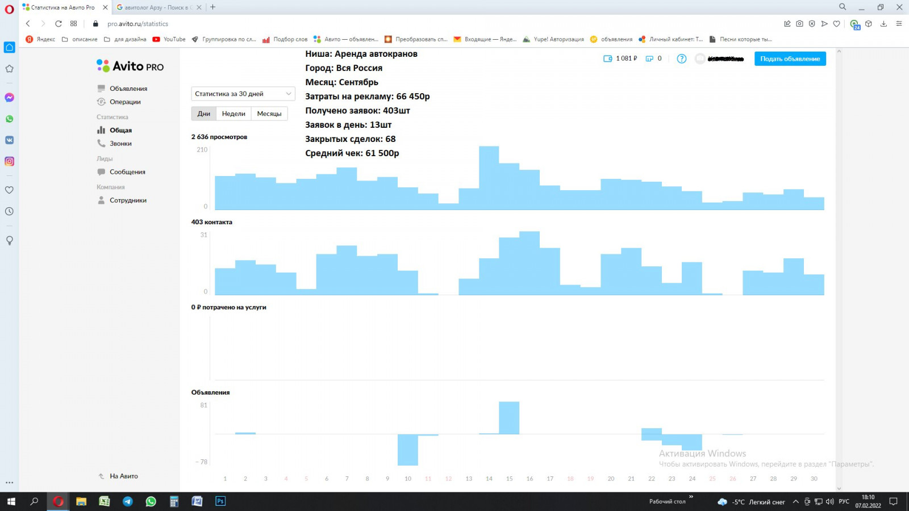
Task: Open the bookmarks star in Opera sidebar
Action: click(x=9, y=69)
